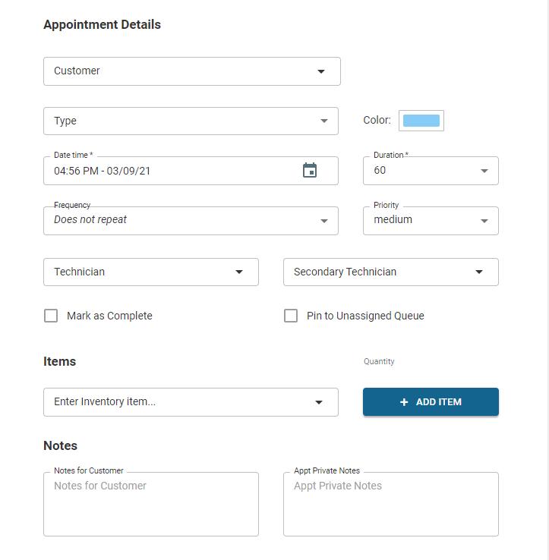
Task: Check the Mark as Complete box
Action: click(x=51, y=316)
